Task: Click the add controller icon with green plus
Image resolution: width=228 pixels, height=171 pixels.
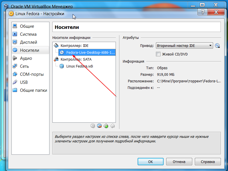Action: click(106, 126)
